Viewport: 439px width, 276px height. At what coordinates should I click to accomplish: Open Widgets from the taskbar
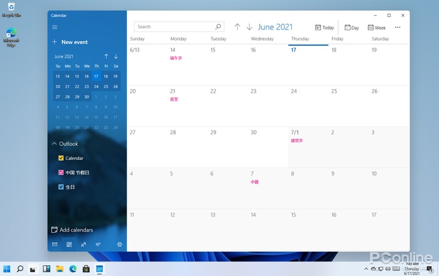pos(46,269)
